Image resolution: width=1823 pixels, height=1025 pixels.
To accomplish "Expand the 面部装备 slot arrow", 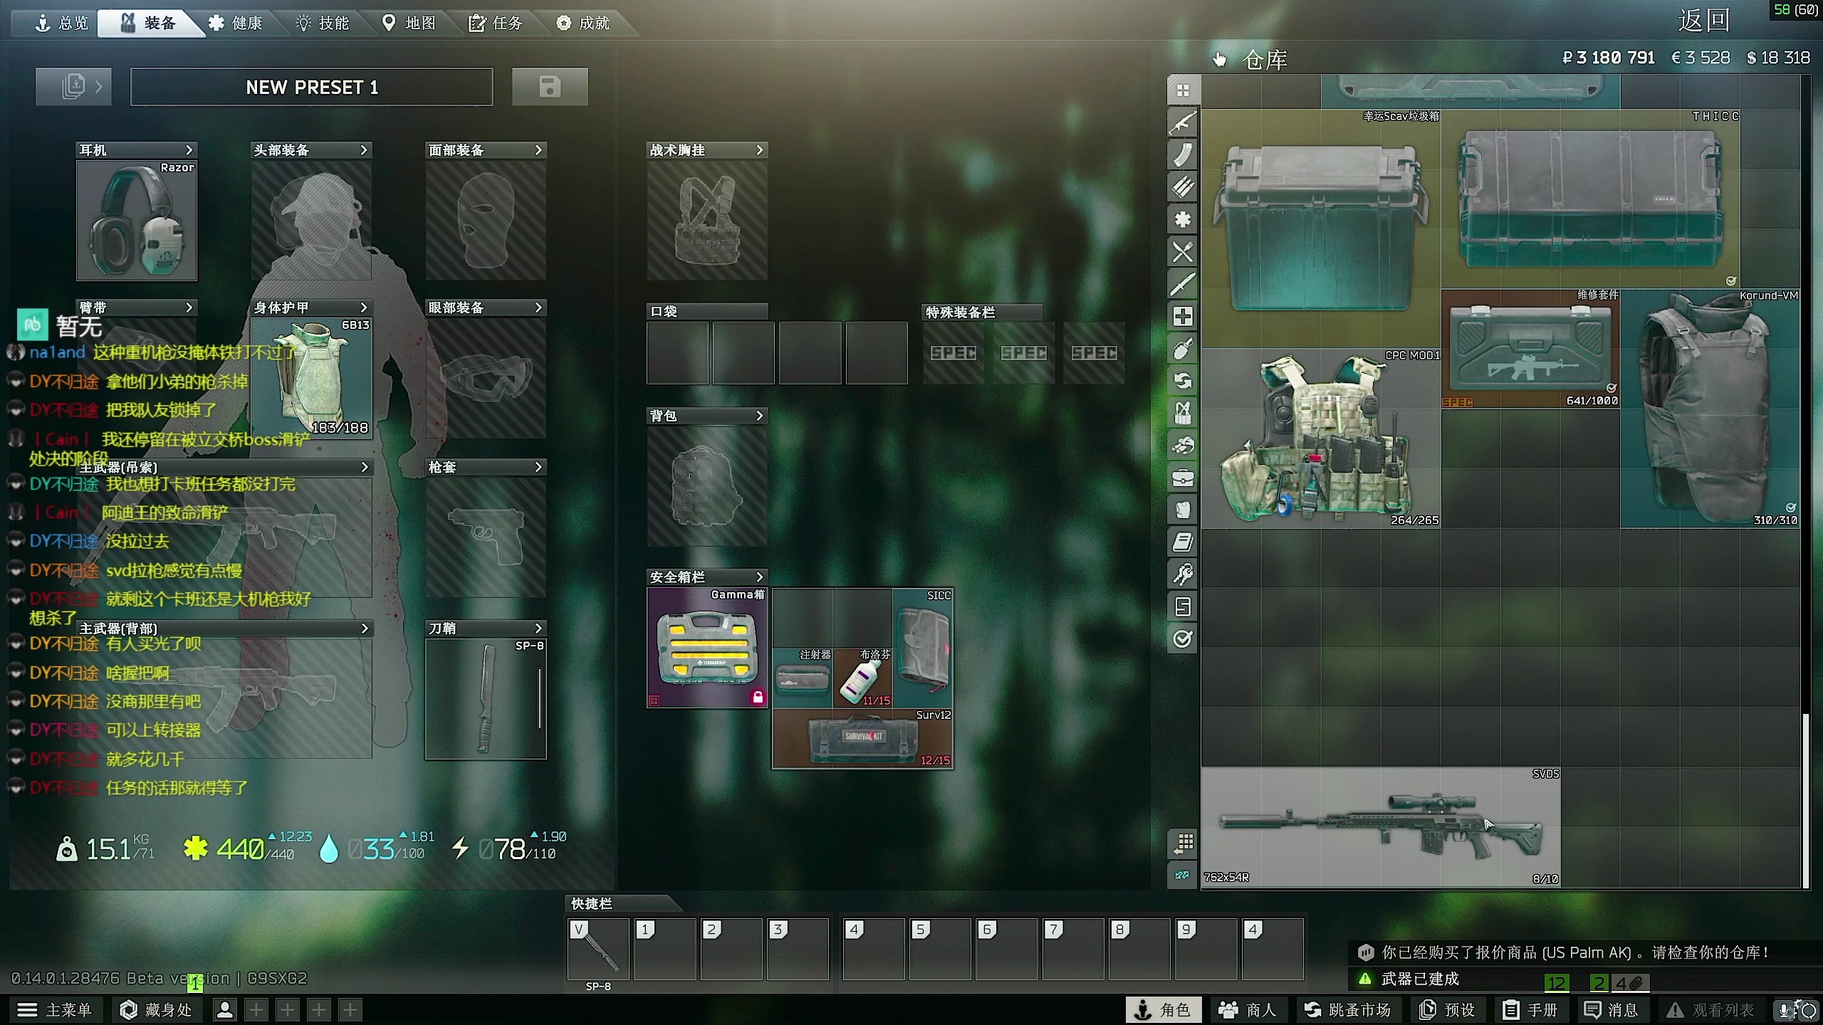I will click(x=538, y=150).
